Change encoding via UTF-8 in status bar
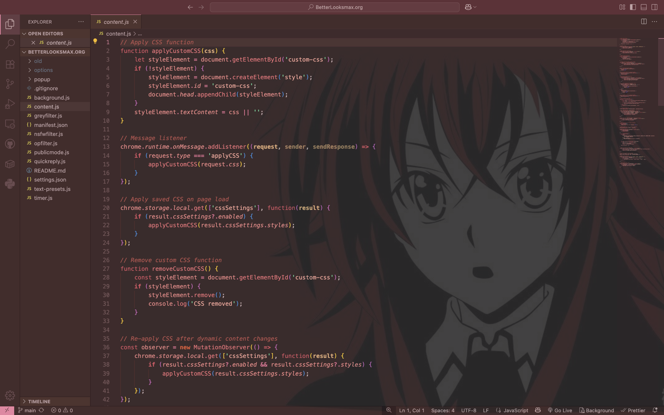The width and height of the screenshot is (664, 415). click(x=469, y=410)
